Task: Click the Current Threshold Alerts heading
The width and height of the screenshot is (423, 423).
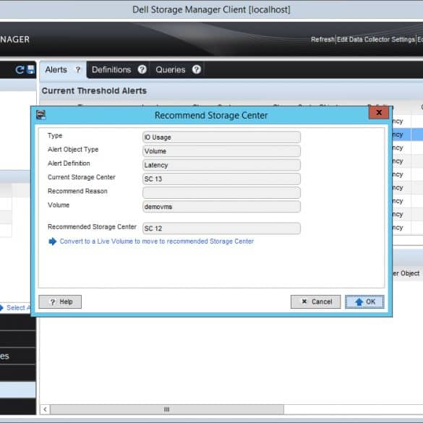Action: [94, 90]
